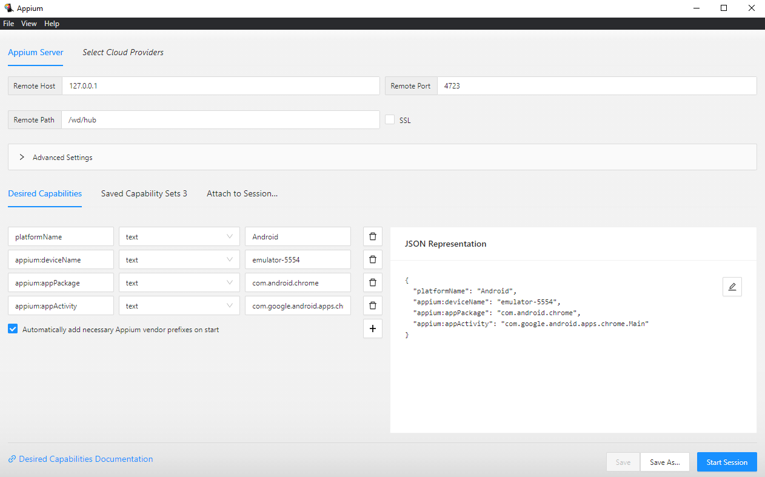Screen dimensions: 765x477
Task: Delete the appium:appActivity capability row
Action: pos(372,305)
